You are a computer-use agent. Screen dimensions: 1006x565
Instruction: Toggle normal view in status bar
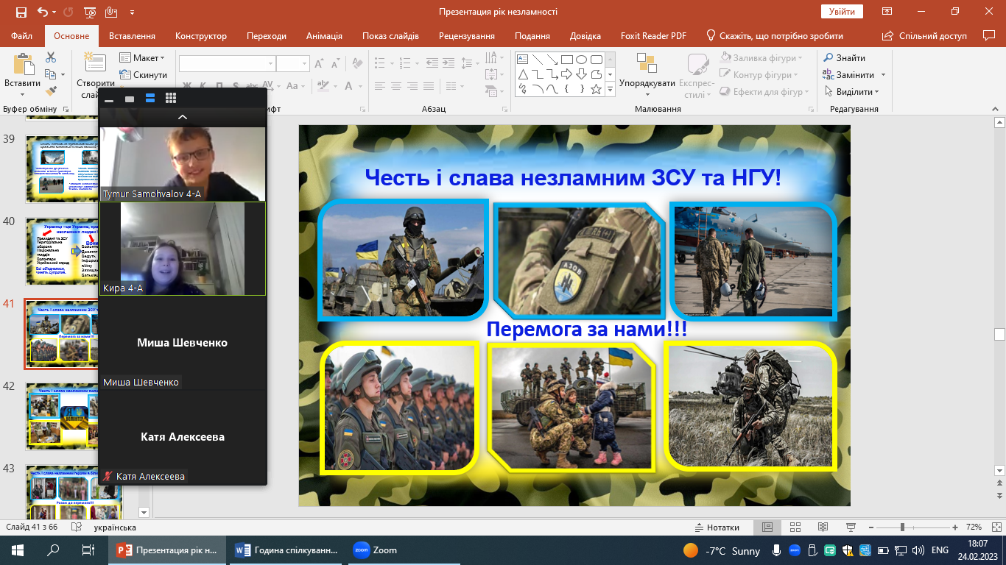click(767, 527)
